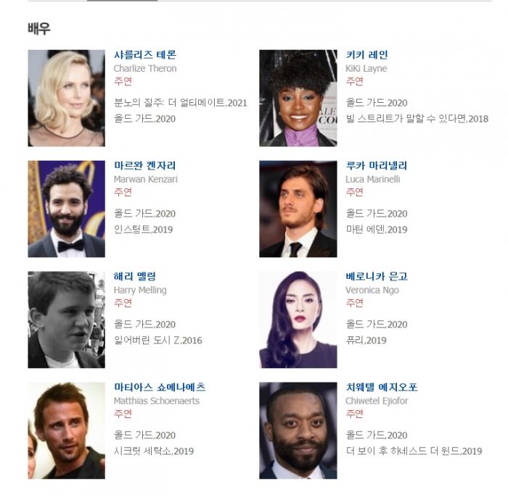Select Chiwetel Ejiofor's photo thumbnail

pyautogui.click(x=298, y=430)
